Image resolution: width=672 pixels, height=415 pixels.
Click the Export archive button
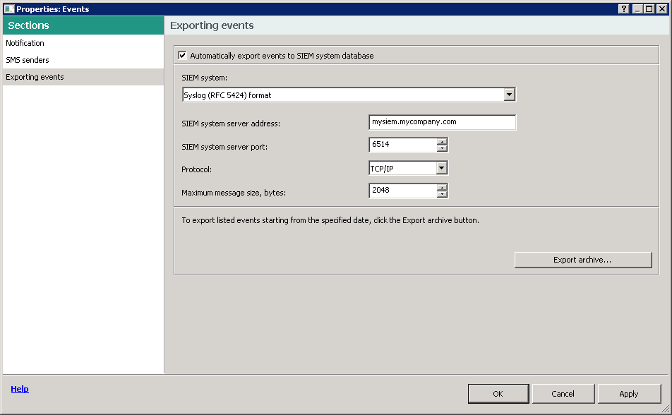point(583,260)
